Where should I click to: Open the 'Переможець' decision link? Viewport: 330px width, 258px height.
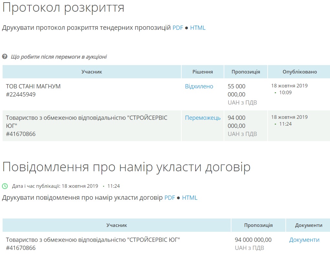click(203, 118)
